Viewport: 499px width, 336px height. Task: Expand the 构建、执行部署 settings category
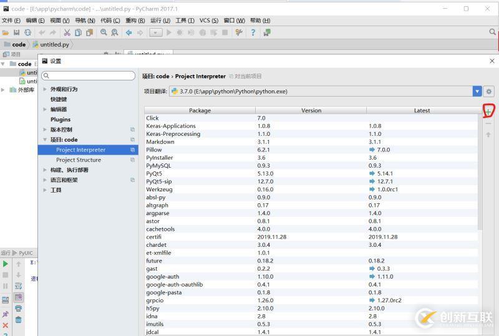pos(45,170)
